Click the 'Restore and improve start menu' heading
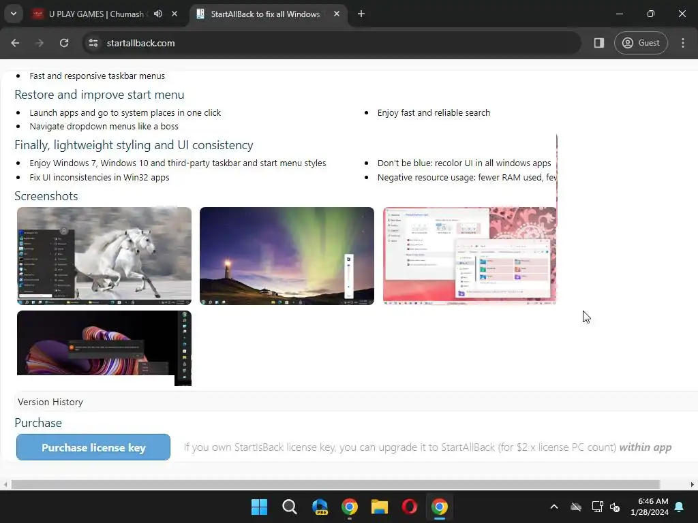Image resolution: width=698 pixels, height=523 pixels. (100, 95)
